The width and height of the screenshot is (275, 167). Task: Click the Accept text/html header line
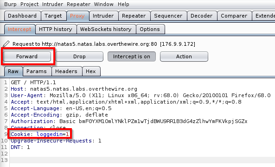tap(126, 102)
